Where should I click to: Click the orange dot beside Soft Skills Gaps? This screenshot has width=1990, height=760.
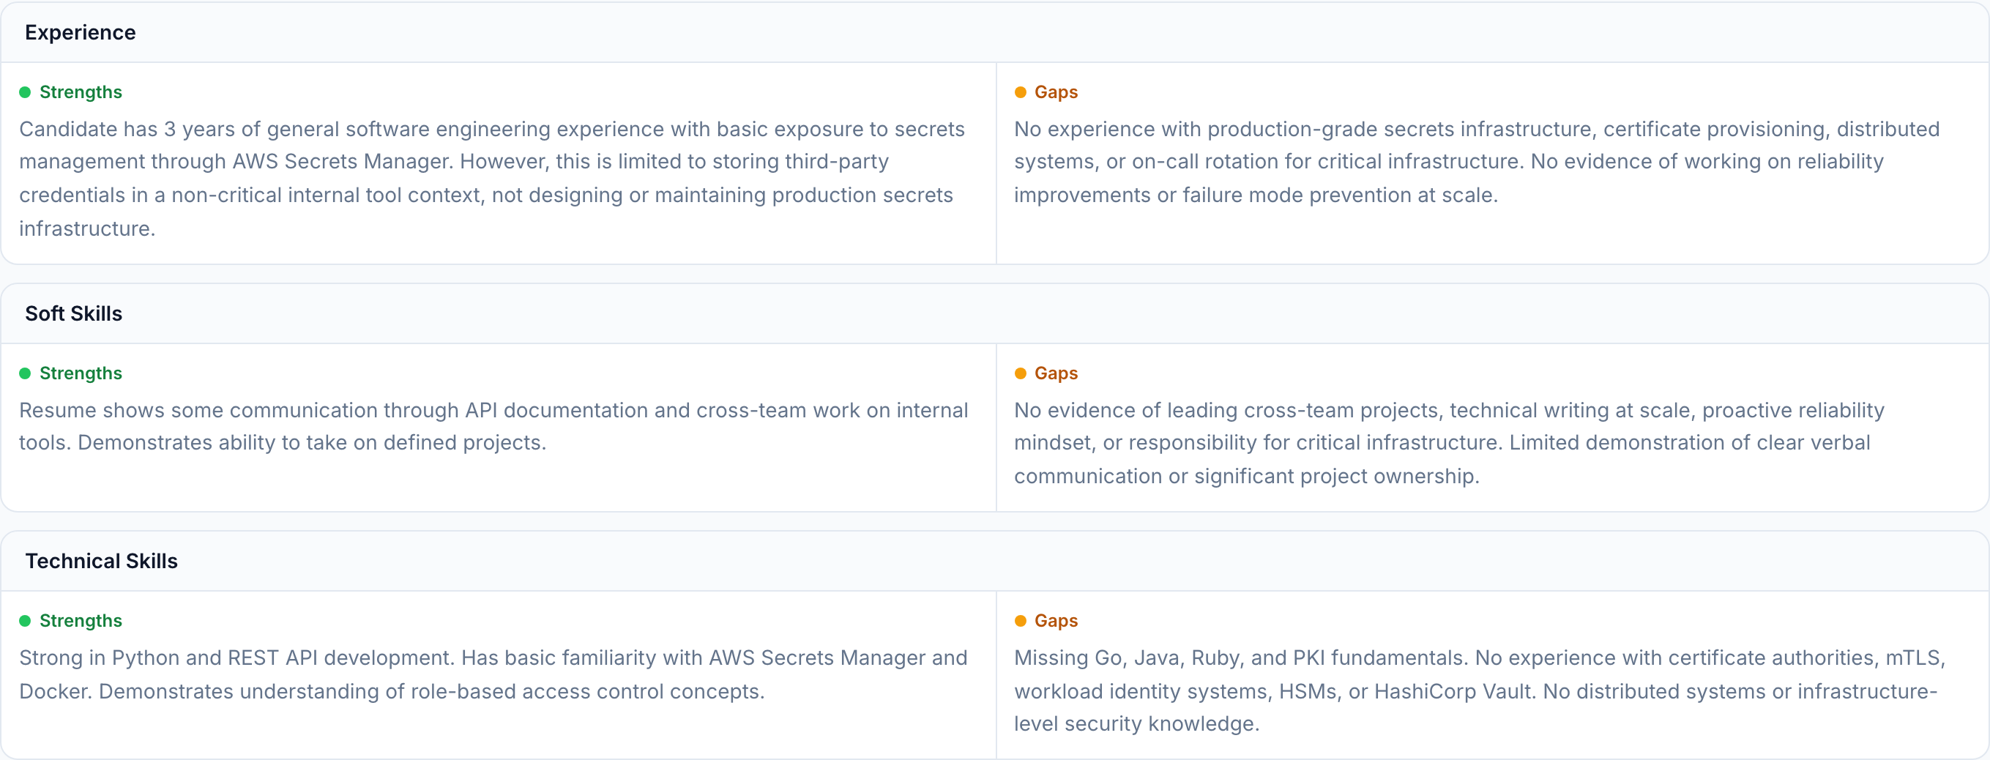click(1020, 373)
